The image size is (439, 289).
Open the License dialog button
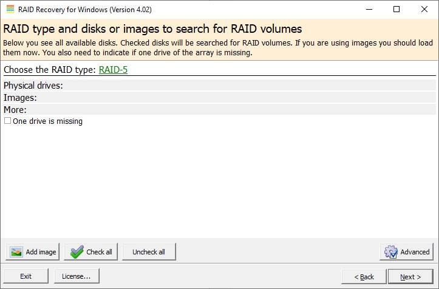click(x=76, y=276)
